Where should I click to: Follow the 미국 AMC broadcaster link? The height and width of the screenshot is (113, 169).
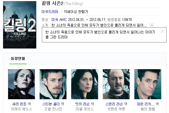[x=59, y=20]
